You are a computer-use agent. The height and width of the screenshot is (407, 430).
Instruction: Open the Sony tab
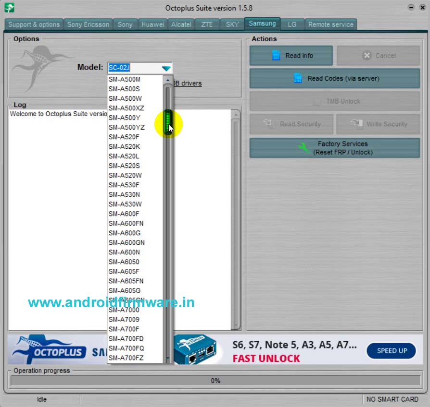pyautogui.click(x=125, y=24)
